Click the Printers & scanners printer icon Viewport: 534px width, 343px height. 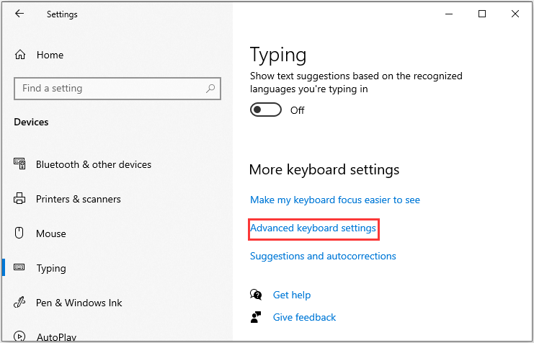click(19, 199)
